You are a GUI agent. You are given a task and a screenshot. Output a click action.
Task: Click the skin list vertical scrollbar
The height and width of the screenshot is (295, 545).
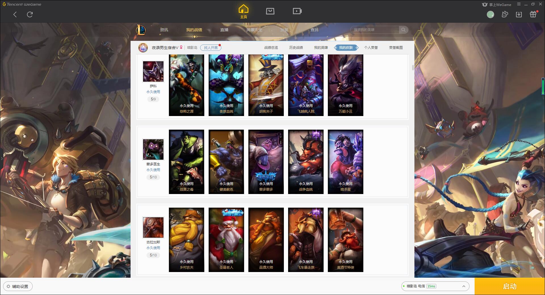413,68
